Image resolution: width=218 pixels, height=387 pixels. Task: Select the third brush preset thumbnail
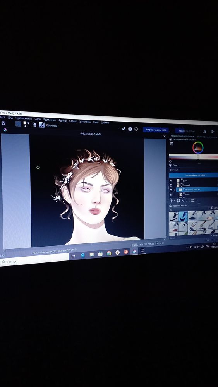pyautogui.click(x=192, y=216)
